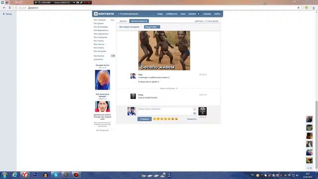Open Photoshop from taskbar

coord(35,175)
